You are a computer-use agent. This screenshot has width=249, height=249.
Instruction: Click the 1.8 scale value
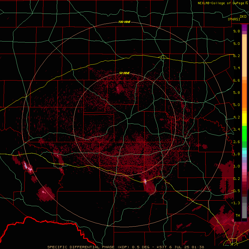pyautogui.click(x=237, y=154)
